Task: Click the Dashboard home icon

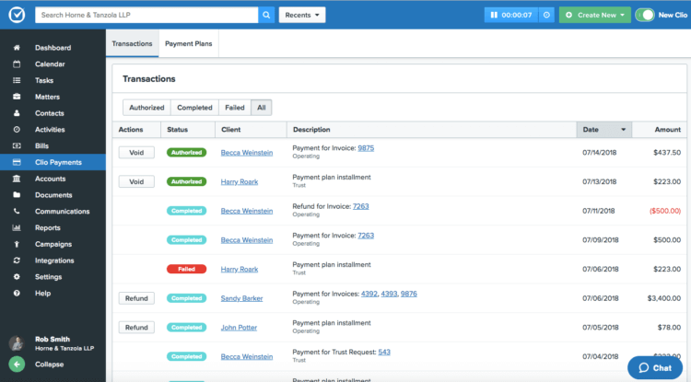Action: 17,48
